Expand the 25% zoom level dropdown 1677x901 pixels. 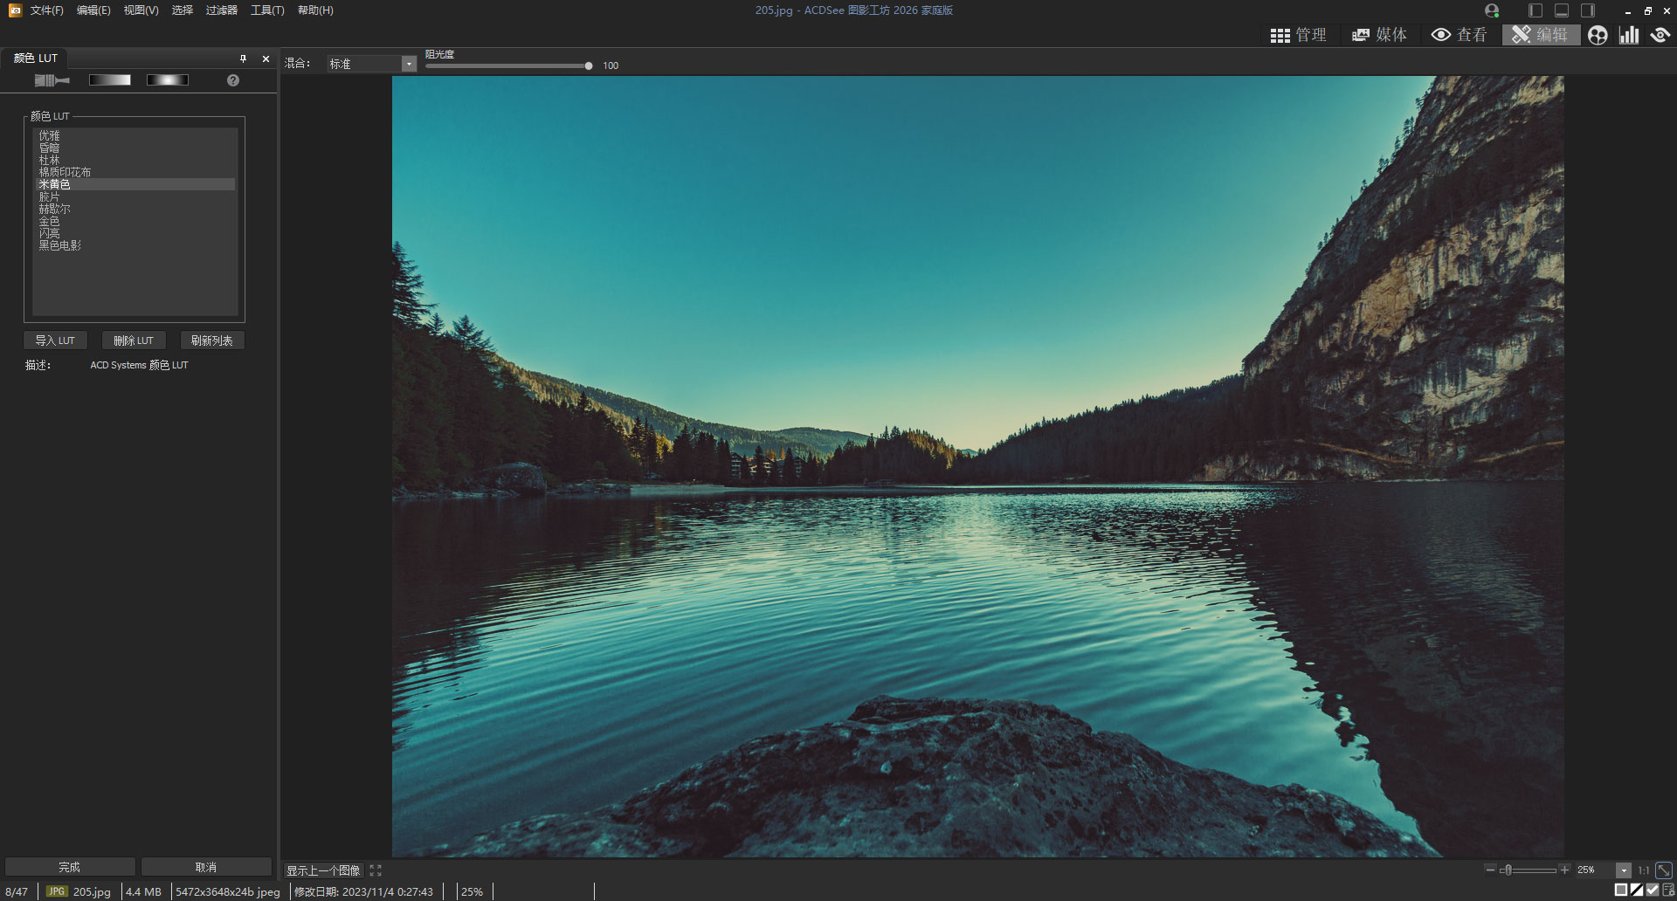[x=1624, y=870]
